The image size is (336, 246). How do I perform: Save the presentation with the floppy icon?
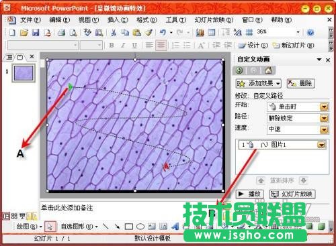36,33
